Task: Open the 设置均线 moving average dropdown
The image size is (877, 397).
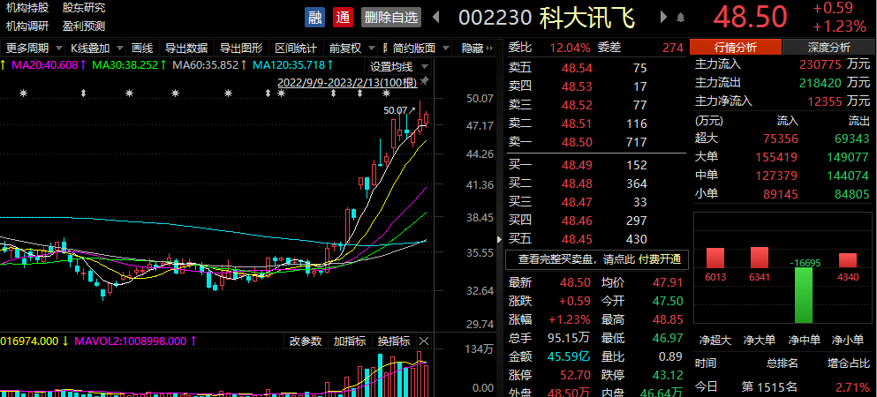Action: point(397,67)
